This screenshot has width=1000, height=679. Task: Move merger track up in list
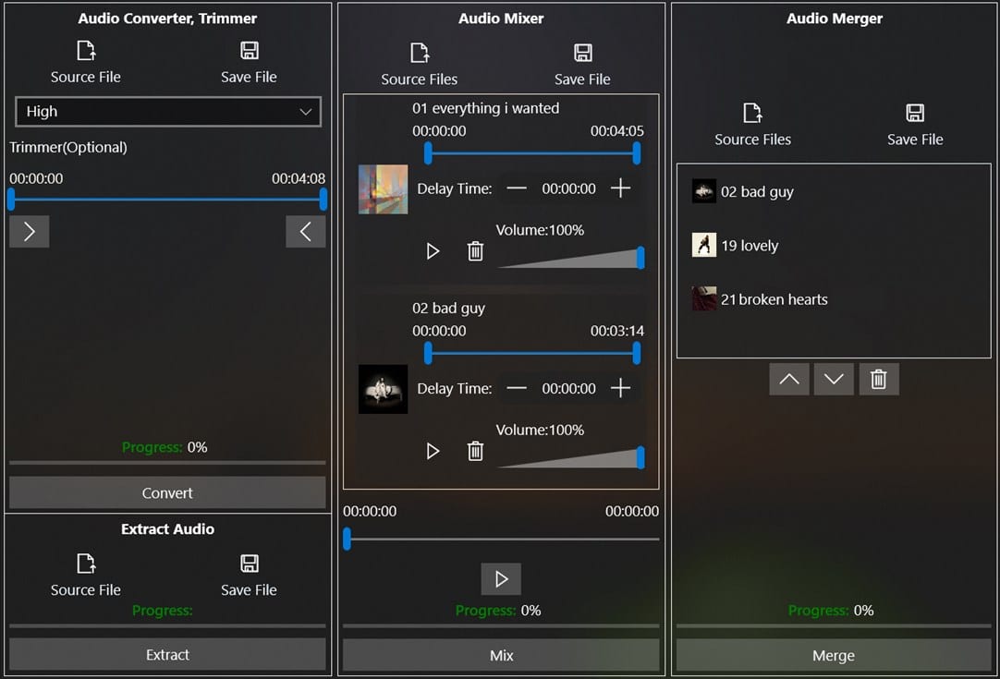[788, 379]
